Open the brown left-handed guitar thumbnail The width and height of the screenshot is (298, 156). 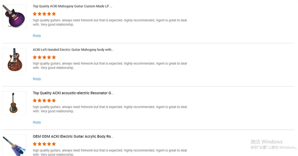[x=14, y=60]
